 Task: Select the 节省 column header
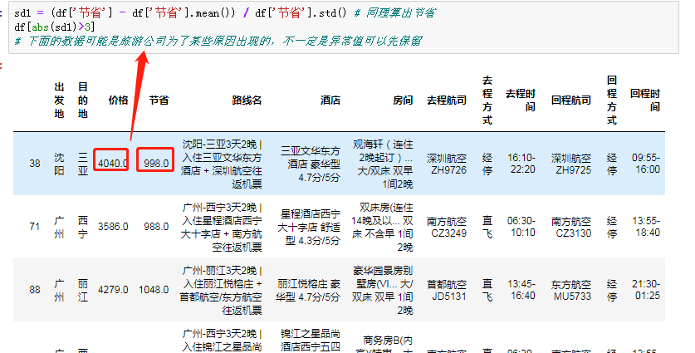[159, 101]
